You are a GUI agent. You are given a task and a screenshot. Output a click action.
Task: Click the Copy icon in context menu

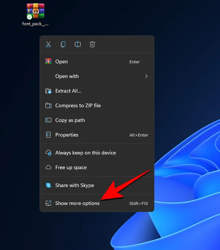coord(63,44)
